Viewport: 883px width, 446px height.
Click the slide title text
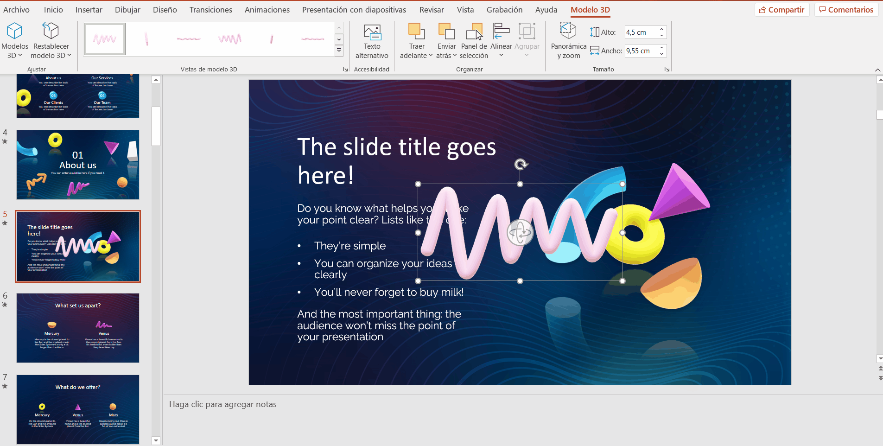396,160
